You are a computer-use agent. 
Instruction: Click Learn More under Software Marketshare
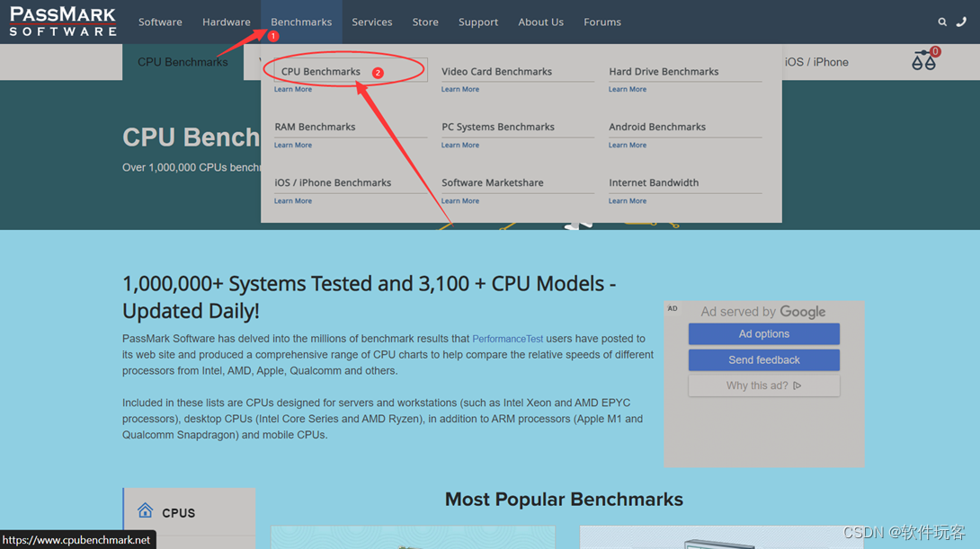[460, 201]
